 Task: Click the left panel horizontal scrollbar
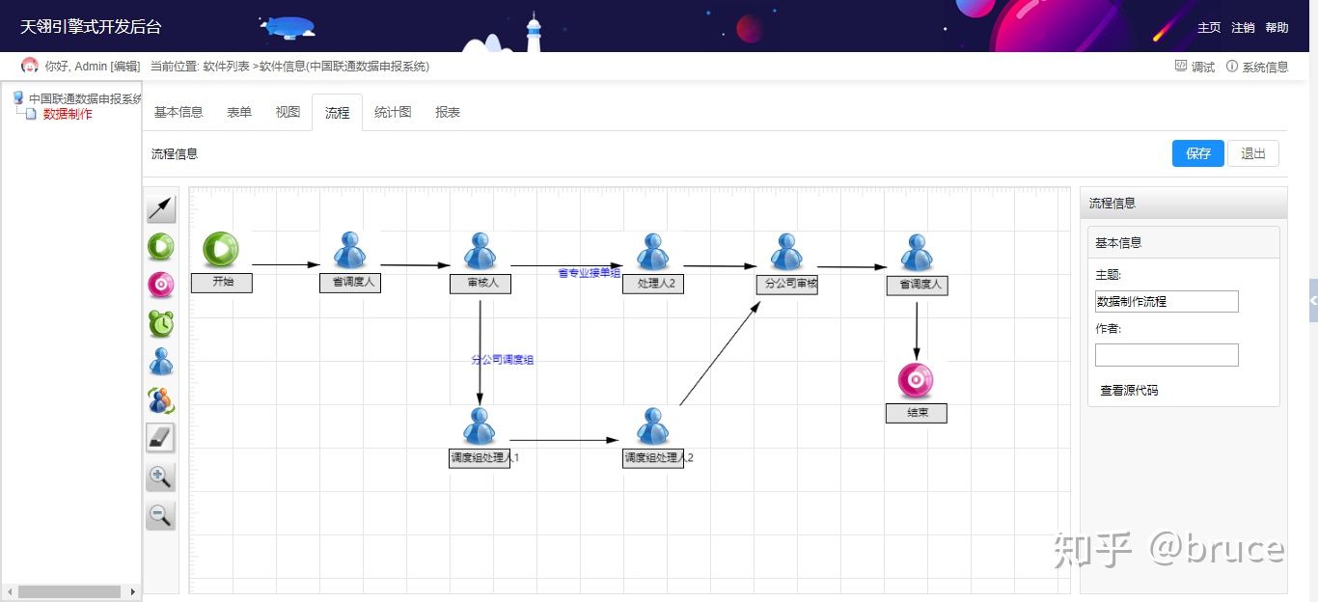pos(68,591)
